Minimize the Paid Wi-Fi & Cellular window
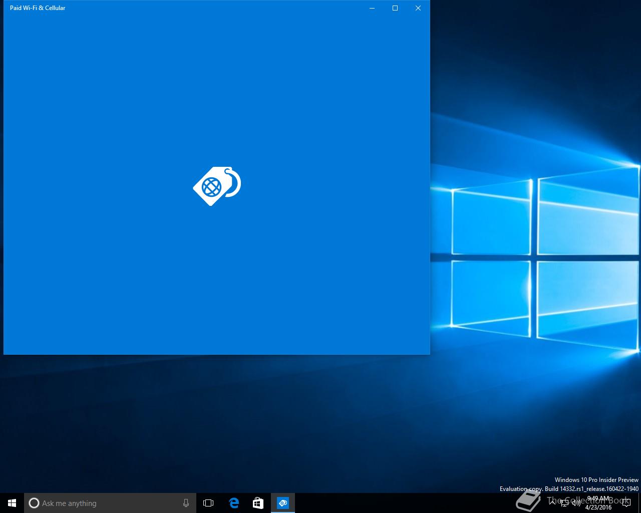 (372, 8)
